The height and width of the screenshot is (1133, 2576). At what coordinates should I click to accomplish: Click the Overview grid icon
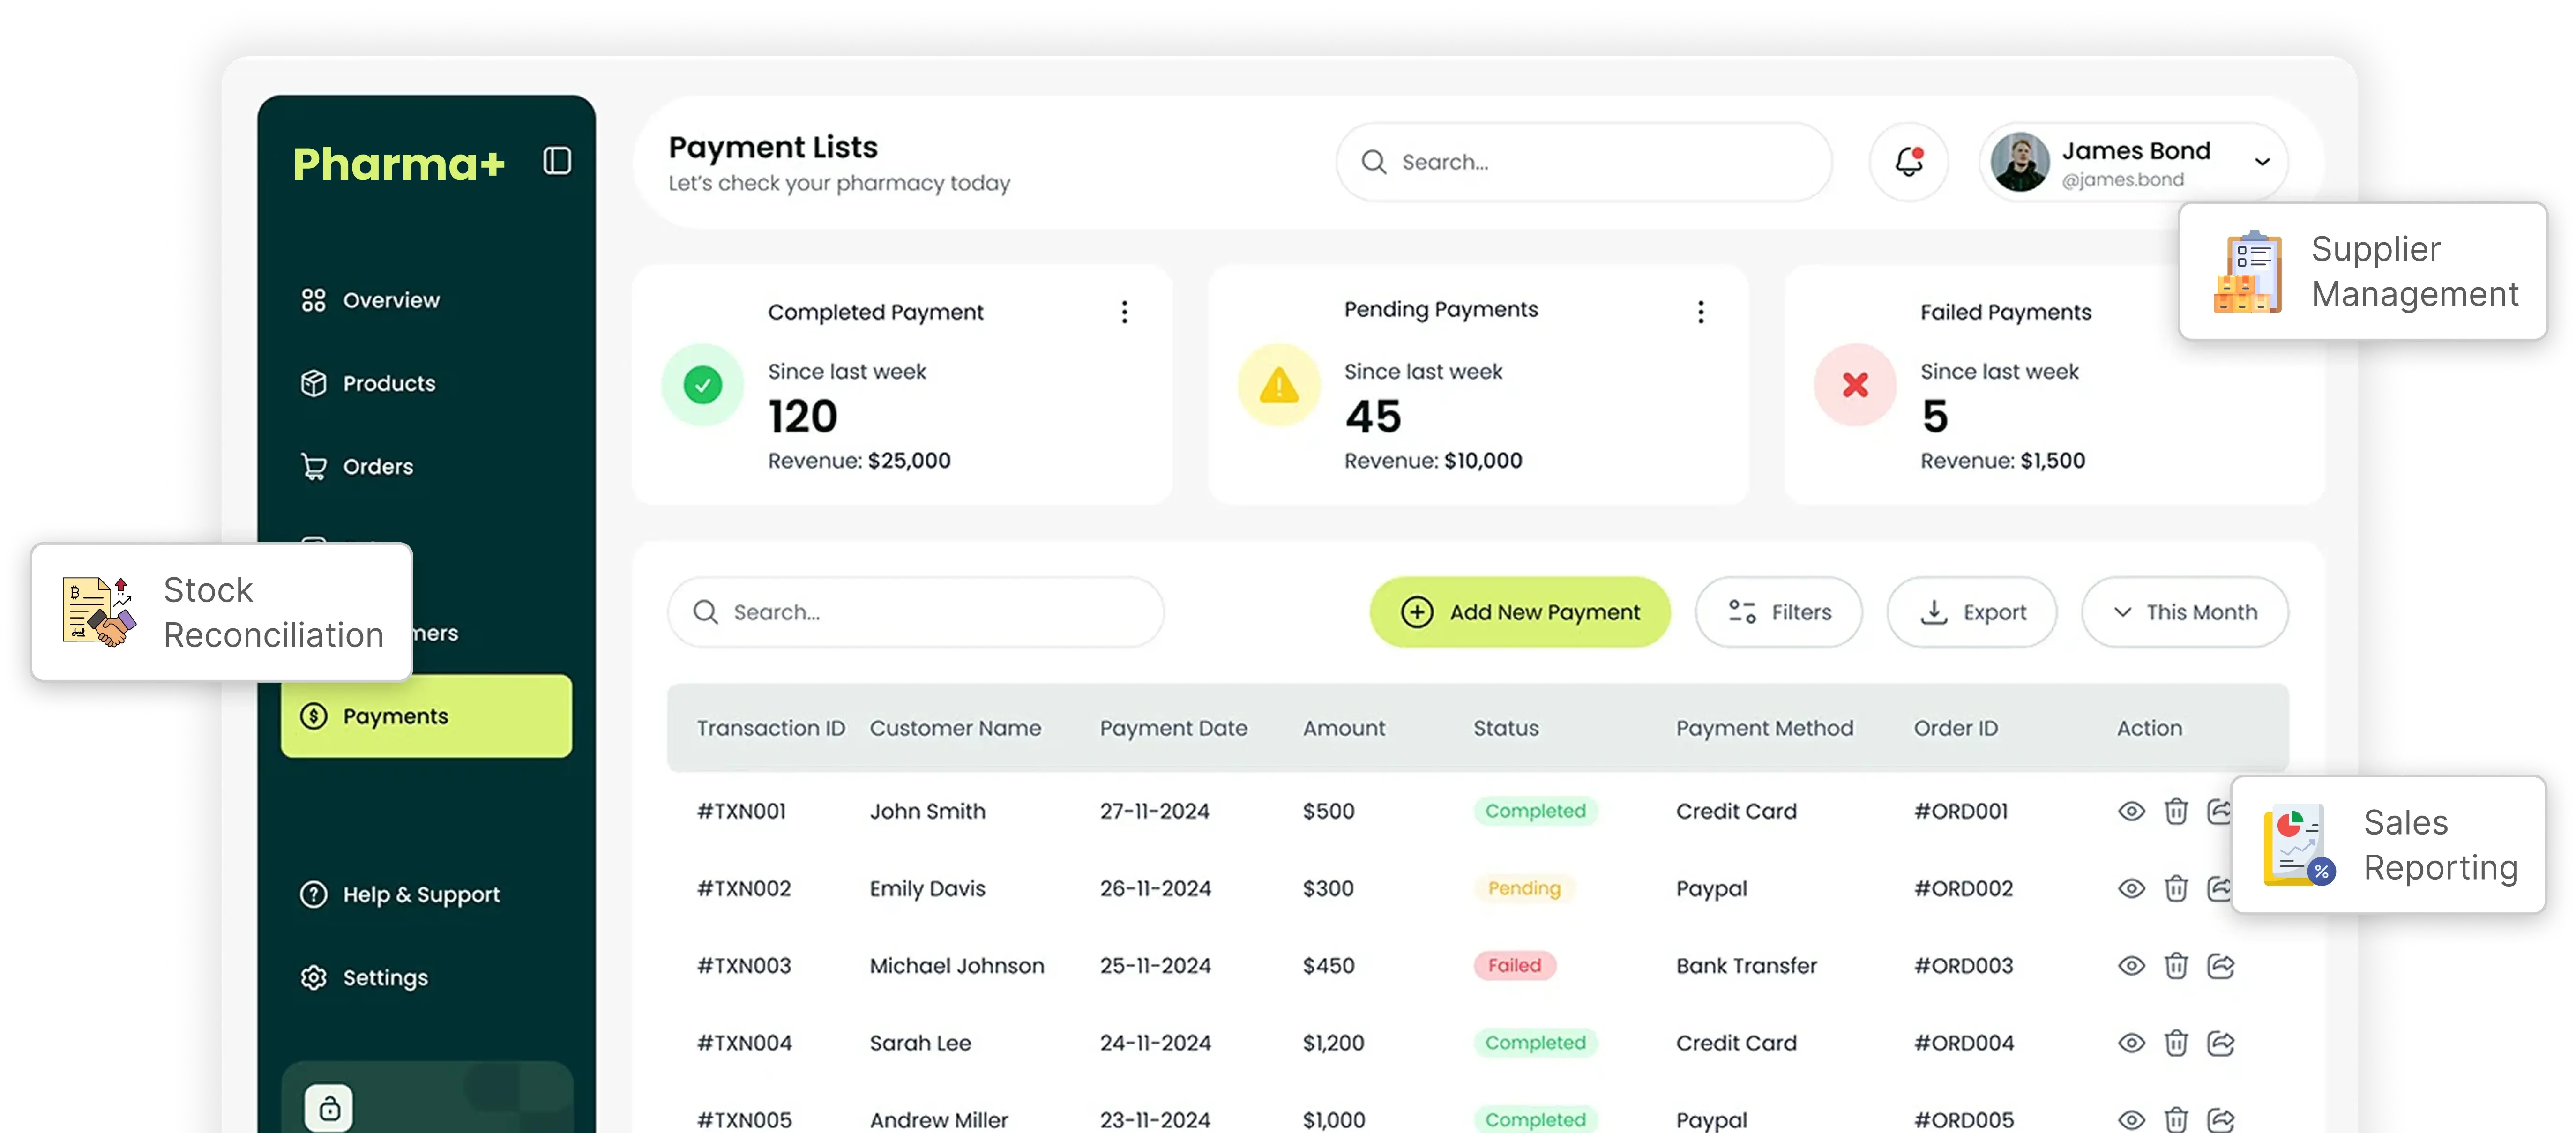(x=313, y=299)
